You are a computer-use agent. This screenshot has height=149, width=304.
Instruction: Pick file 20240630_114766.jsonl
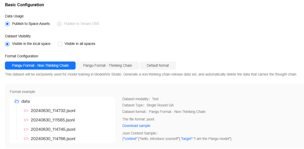[x=53, y=139]
